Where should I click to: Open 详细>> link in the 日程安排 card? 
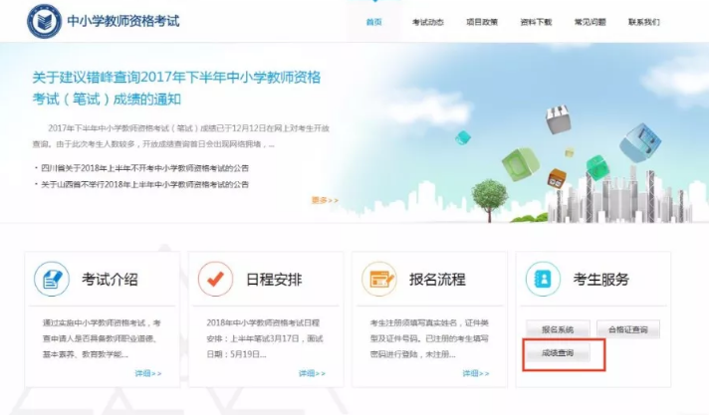[312, 373]
